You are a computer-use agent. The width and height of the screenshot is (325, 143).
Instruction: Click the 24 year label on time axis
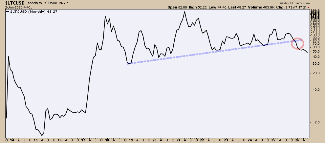249,140
